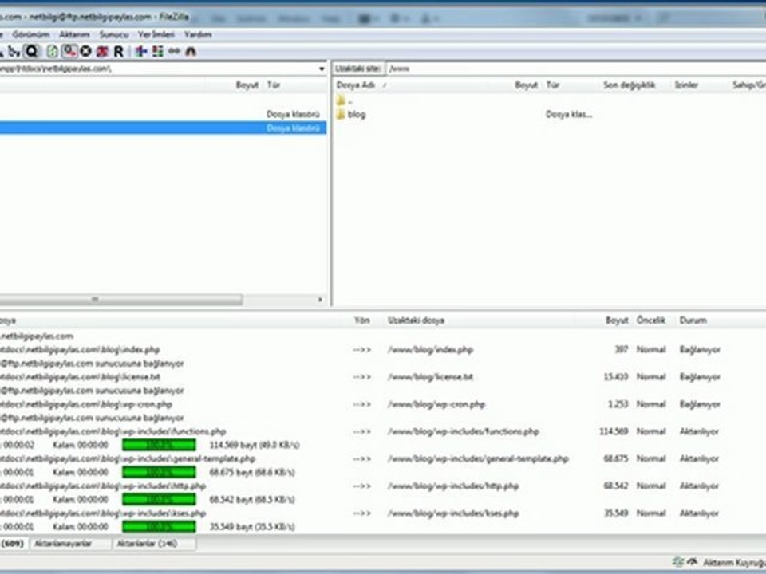Click the speed limit indicator icon in status bar
Image resolution: width=766 pixels, height=574 pixels.
[x=691, y=562]
